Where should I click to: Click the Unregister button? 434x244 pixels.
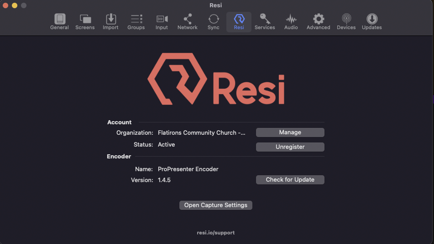[x=290, y=147]
